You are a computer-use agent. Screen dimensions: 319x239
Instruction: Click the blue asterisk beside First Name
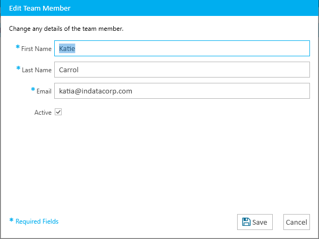[x=18, y=47]
